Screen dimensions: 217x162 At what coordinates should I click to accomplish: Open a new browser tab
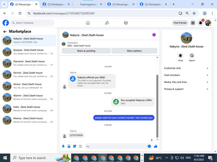pos(174,4)
